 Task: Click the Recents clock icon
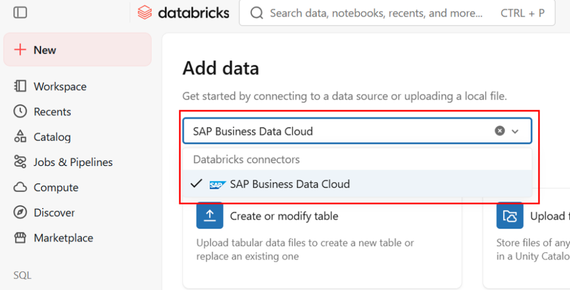click(x=20, y=111)
